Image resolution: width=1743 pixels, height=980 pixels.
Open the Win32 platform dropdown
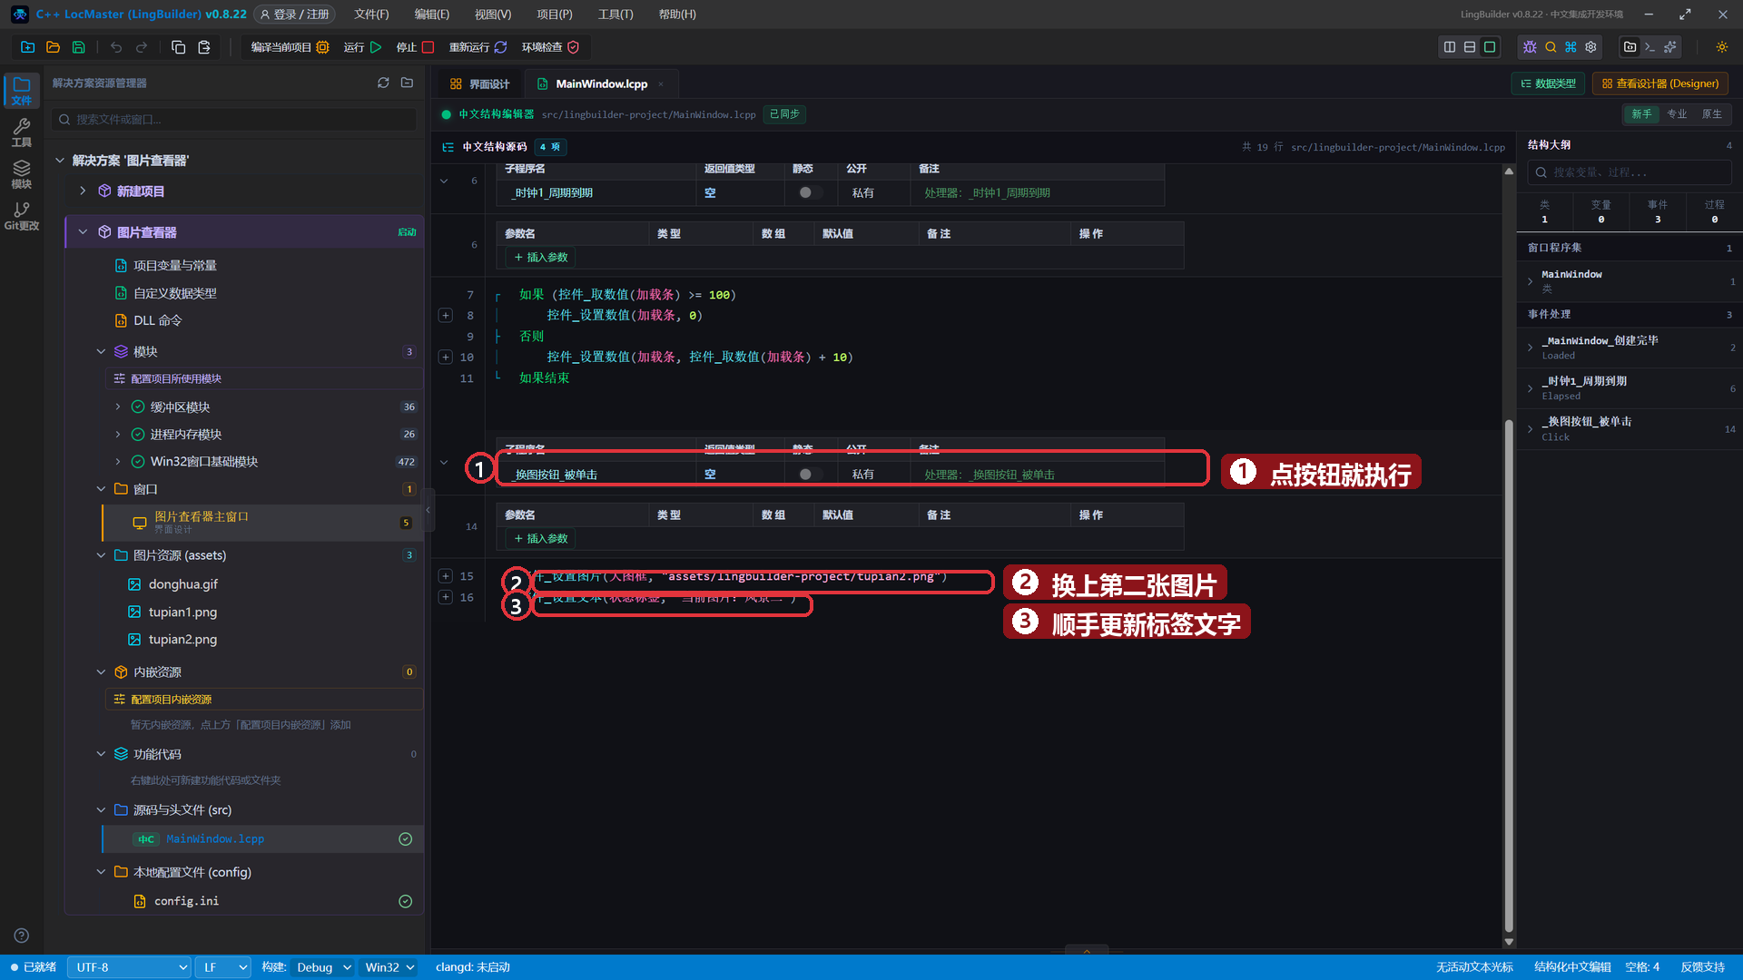pos(389,967)
